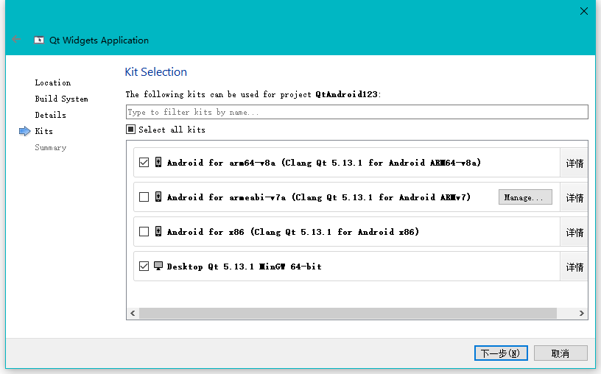Click the Kit Selection heading
This screenshot has width=601, height=374.
pos(156,71)
